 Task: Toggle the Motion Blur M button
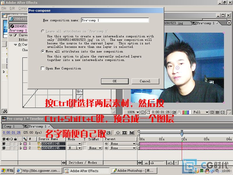[132, 133]
